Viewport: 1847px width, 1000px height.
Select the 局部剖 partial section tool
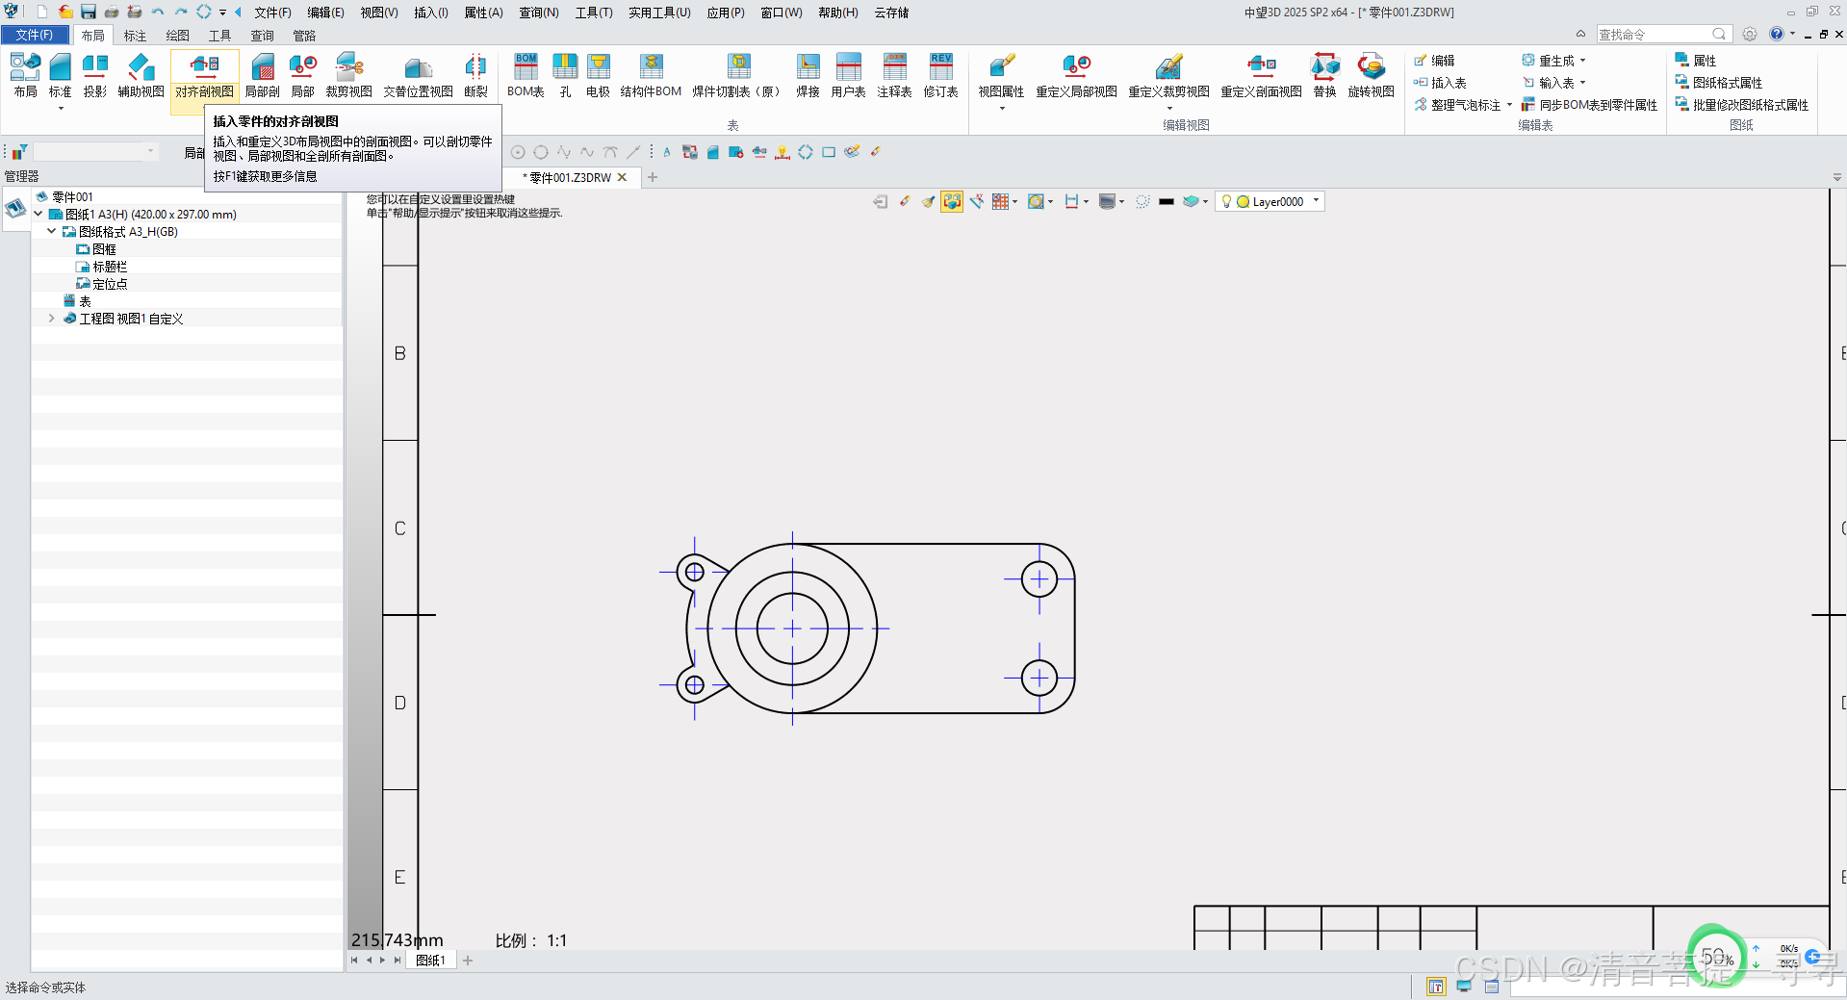262,76
